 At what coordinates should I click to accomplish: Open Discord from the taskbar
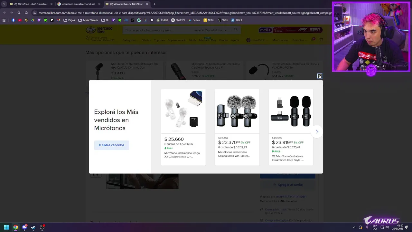click(x=24, y=227)
